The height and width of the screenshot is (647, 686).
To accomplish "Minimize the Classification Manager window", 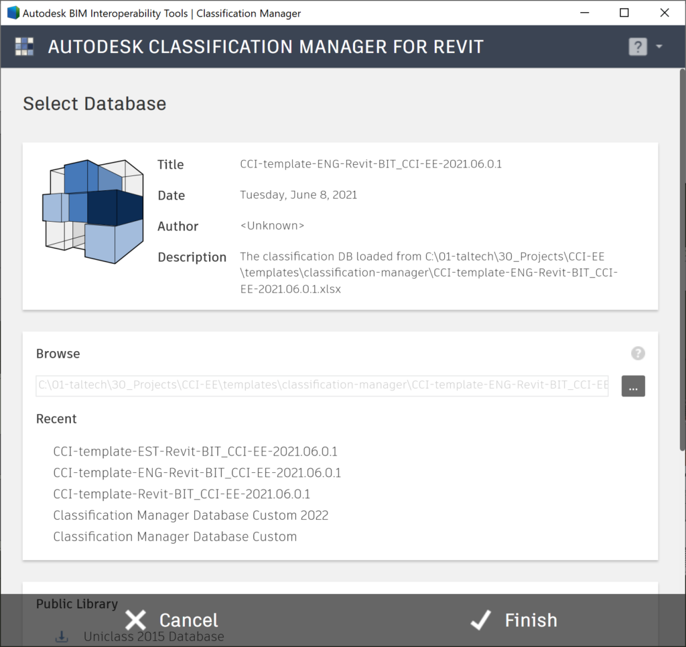I will [584, 13].
